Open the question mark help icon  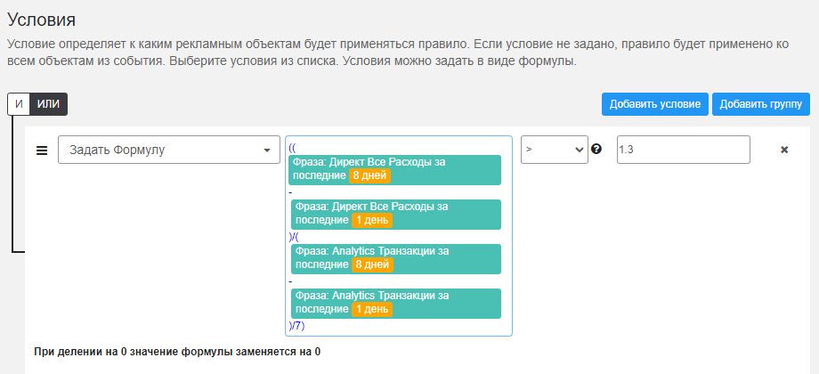click(x=596, y=150)
